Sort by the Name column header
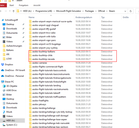The image size is (139, 128). coord(31,17)
